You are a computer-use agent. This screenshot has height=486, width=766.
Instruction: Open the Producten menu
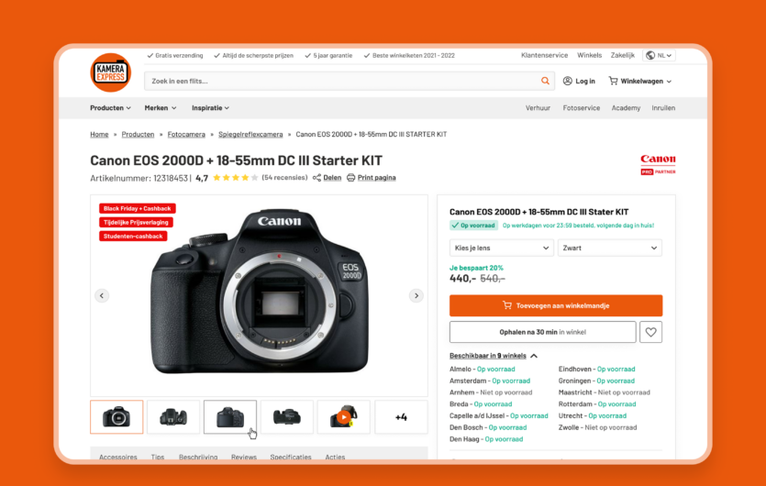pyautogui.click(x=110, y=107)
